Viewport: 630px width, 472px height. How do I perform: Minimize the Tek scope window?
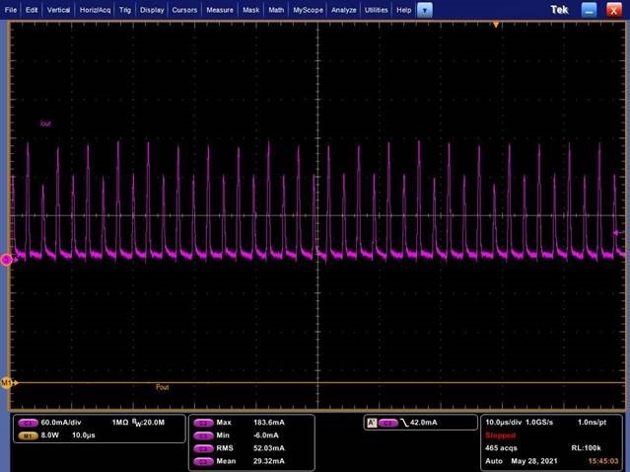tap(589, 10)
